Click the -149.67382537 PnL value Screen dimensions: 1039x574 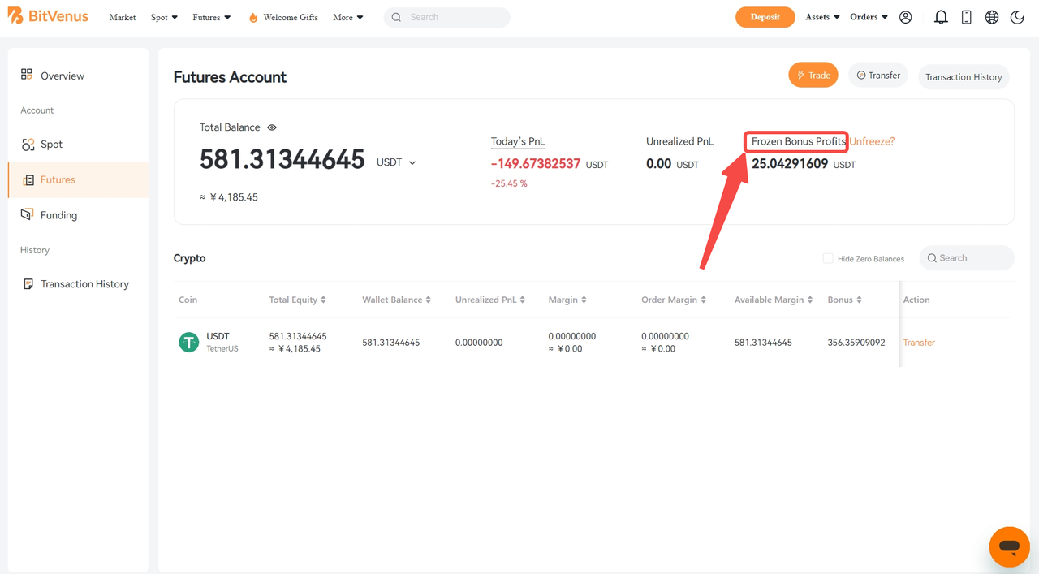[536, 164]
